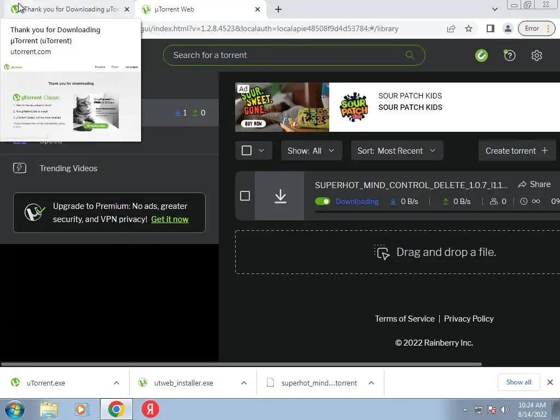Image resolution: width=560 pixels, height=420 pixels.
Task: Open Windows Start orb
Action: 14,409
